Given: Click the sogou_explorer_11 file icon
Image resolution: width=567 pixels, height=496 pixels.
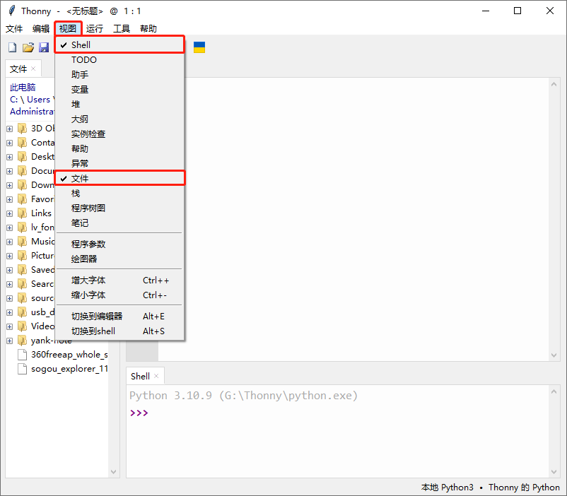Looking at the screenshot, I should click(22, 369).
